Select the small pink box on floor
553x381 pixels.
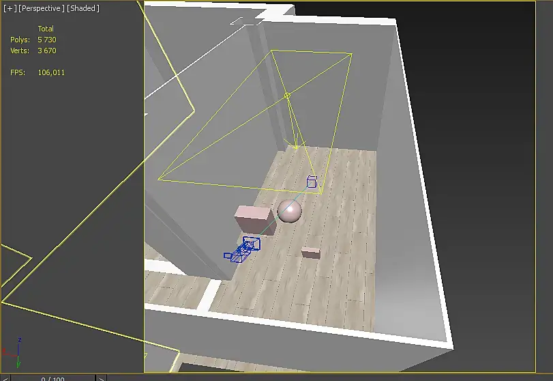[311, 253]
